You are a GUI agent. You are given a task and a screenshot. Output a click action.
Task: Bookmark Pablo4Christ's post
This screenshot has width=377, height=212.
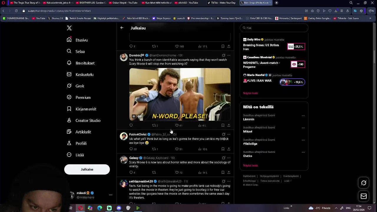(223, 149)
